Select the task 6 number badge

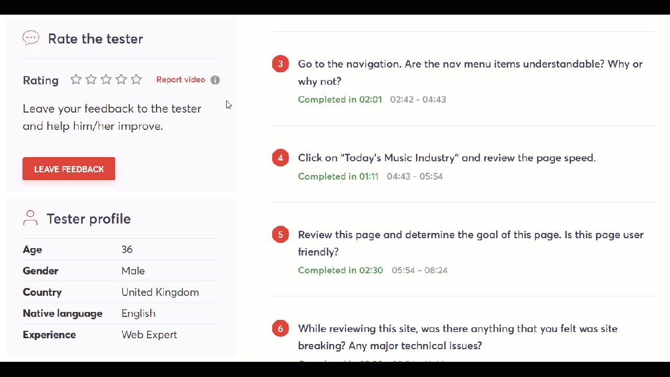click(281, 329)
